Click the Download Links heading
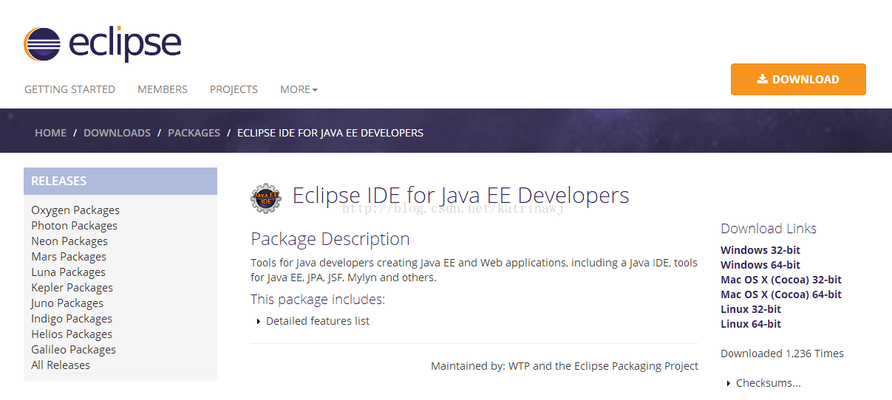Screen dimensions: 892x400 pos(769,229)
